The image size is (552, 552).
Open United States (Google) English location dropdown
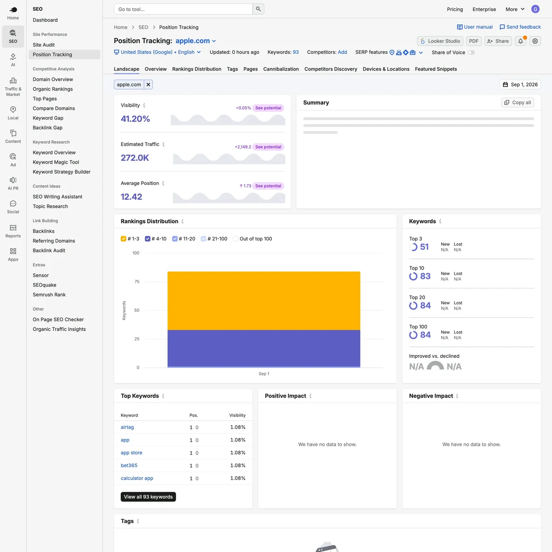[158, 52]
